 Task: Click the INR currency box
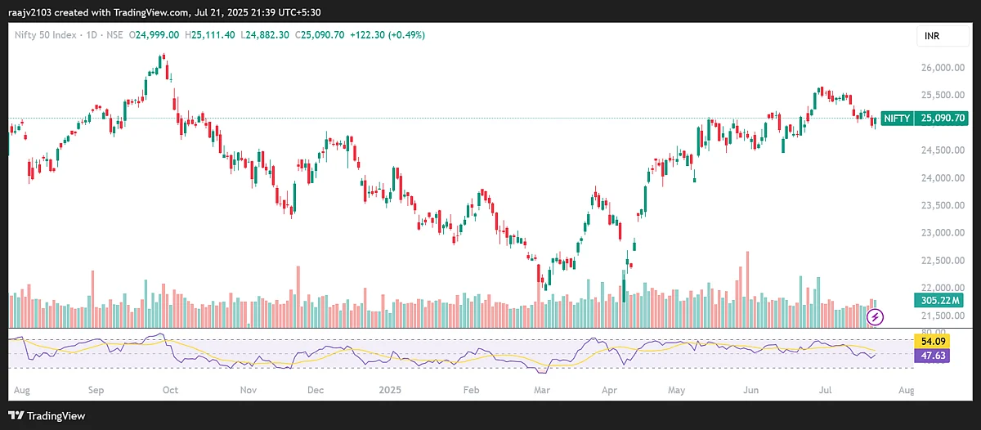click(x=944, y=37)
